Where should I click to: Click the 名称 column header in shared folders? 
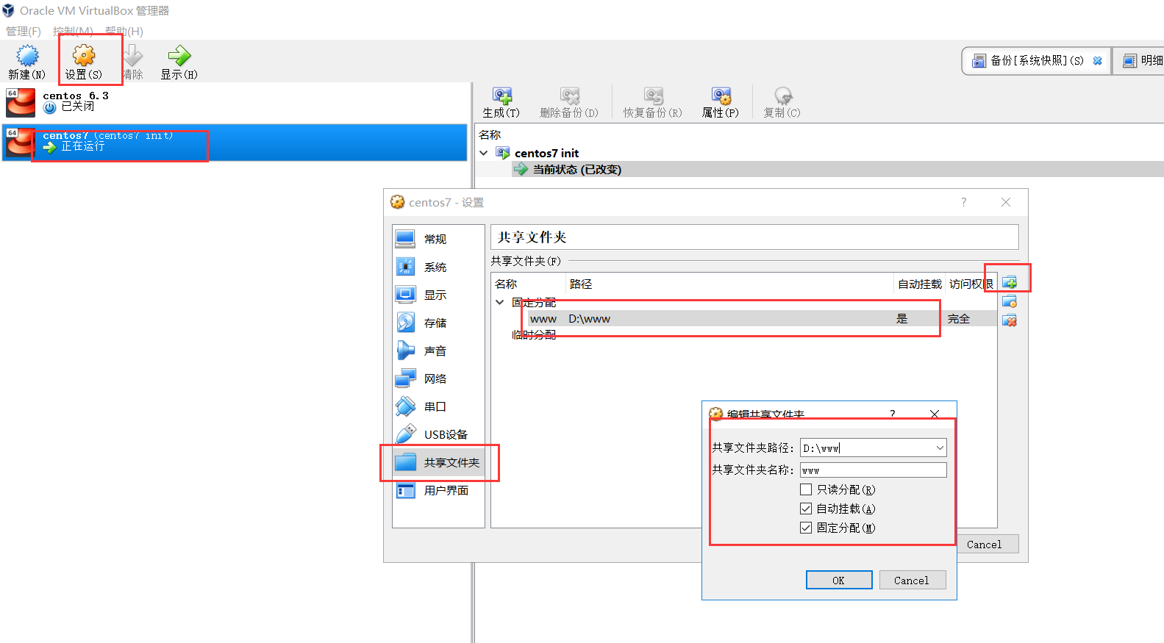[x=529, y=284]
